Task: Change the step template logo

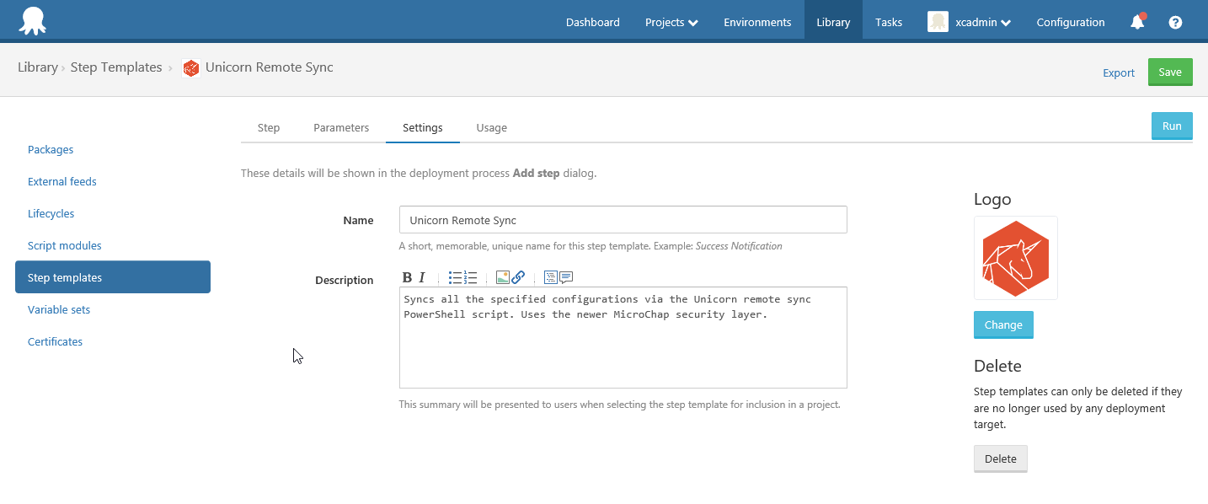Action: pyautogui.click(x=1003, y=325)
